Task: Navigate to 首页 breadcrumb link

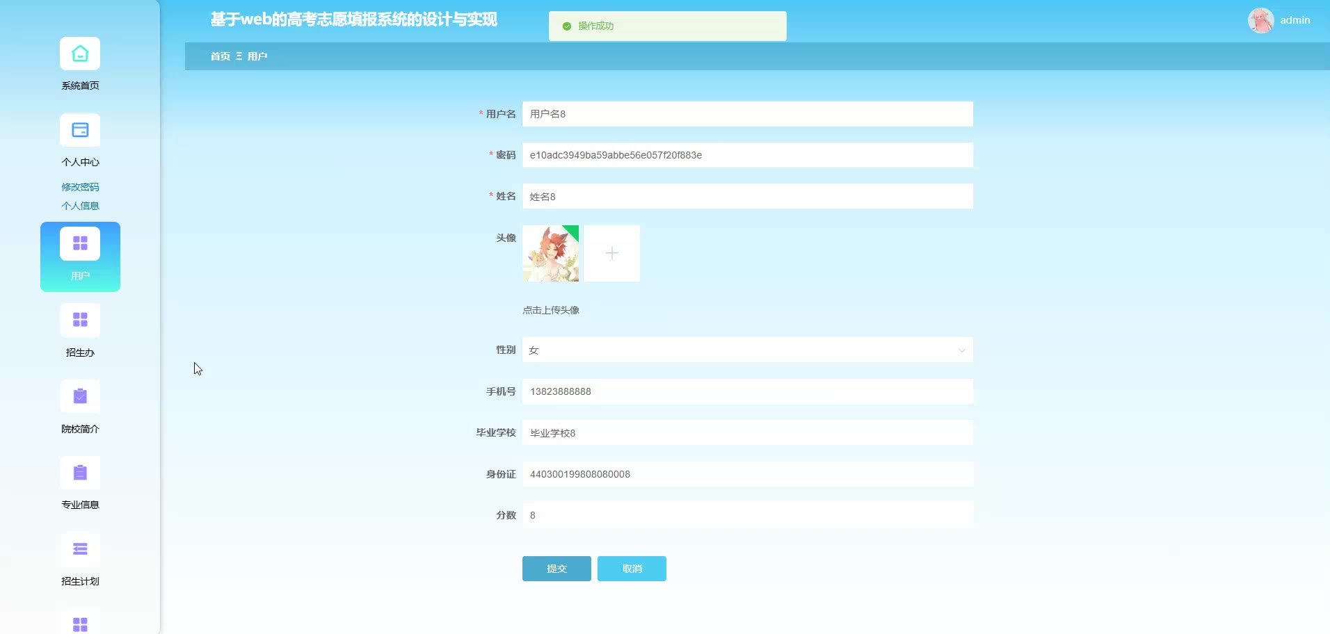Action: (x=221, y=56)
